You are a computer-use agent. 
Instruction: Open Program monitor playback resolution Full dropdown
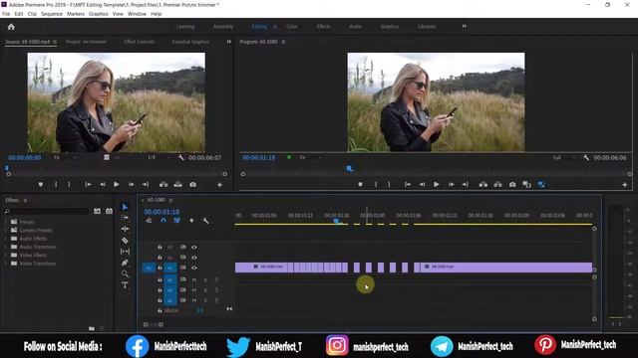point(564,157)
